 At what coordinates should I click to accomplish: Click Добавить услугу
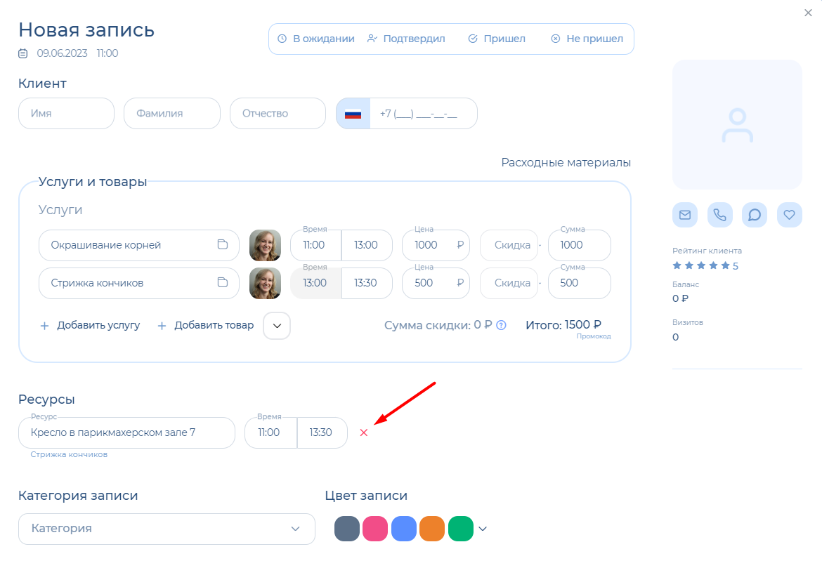click(x=90, y=326)
